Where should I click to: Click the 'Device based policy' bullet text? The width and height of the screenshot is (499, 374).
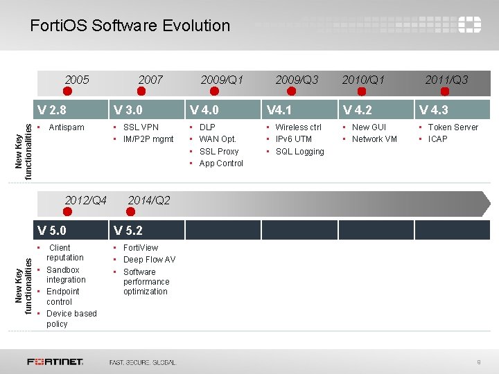[x=71, y=319]
